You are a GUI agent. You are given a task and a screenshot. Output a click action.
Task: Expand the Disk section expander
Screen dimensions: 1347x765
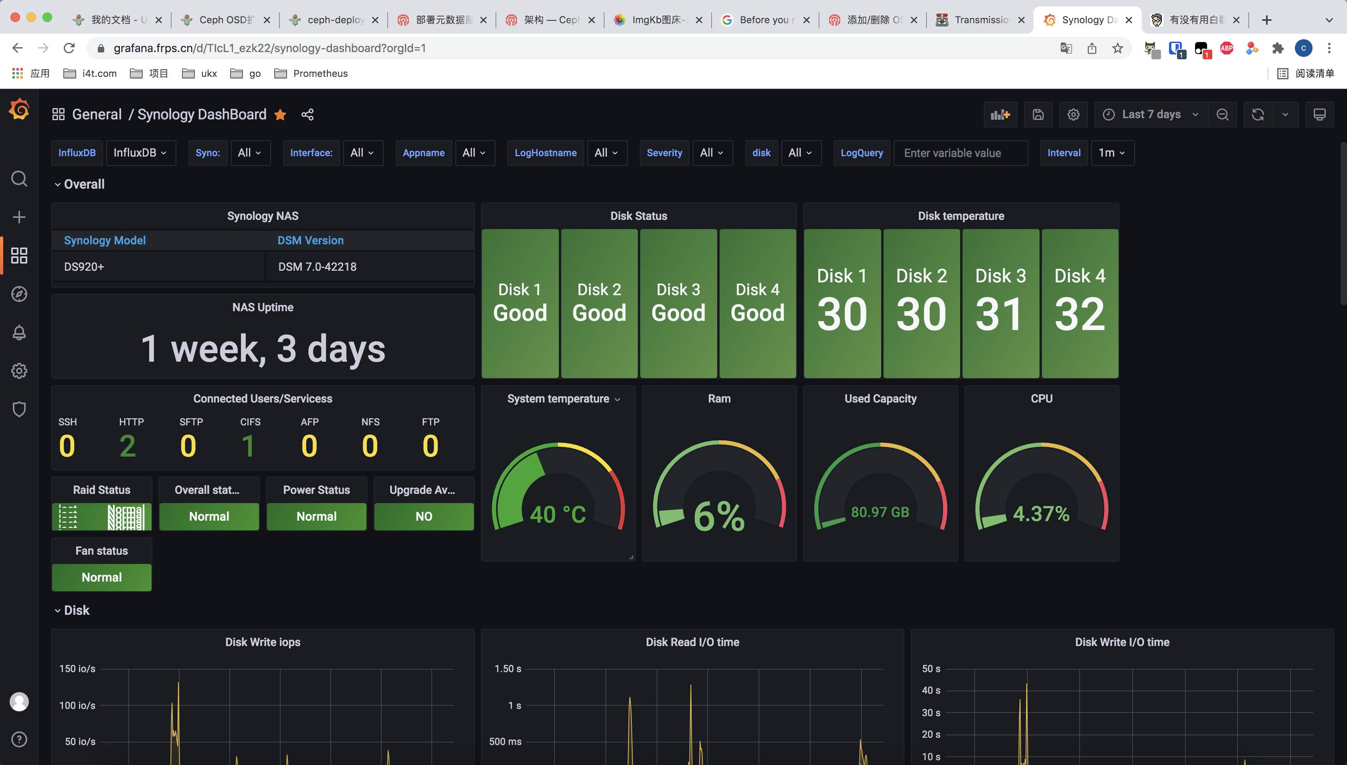tap(57, 610)
